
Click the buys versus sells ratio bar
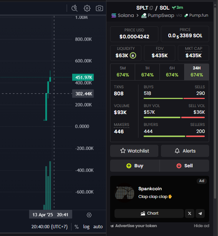coord(174,99)
